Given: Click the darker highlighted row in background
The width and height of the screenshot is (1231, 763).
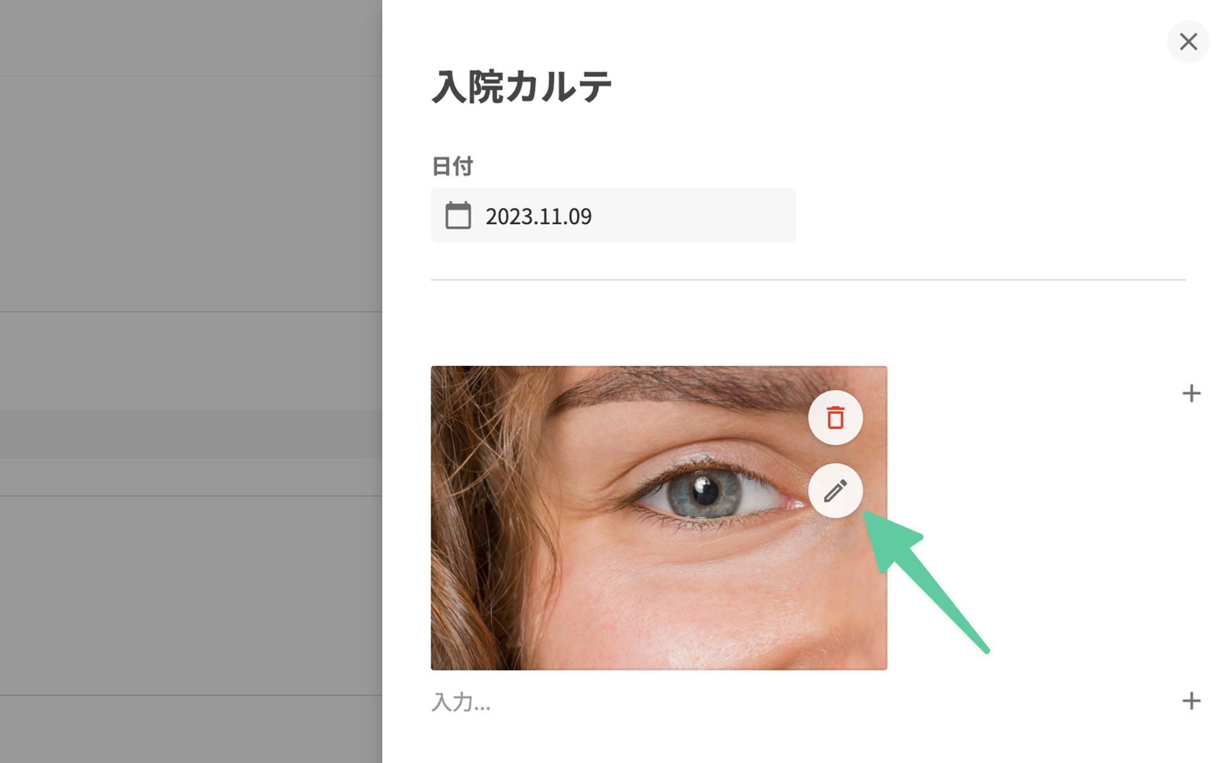Looking at the screenshot, I should (x=191, y=434).
